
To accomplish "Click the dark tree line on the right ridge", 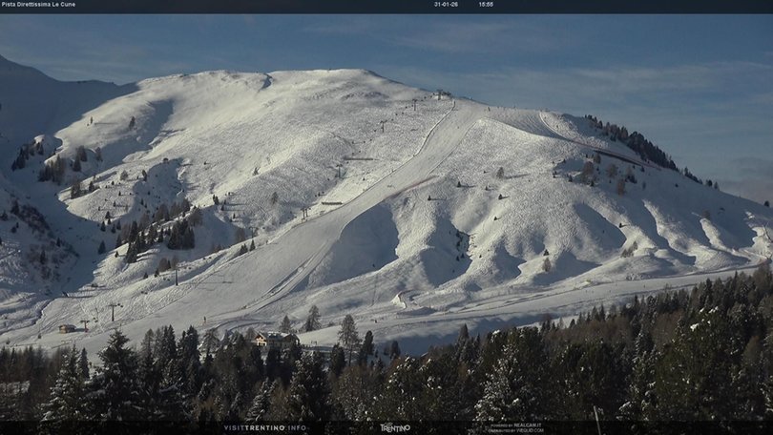I will click(x=635, y=143).
